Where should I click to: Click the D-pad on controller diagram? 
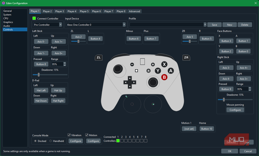pos(130,82)
